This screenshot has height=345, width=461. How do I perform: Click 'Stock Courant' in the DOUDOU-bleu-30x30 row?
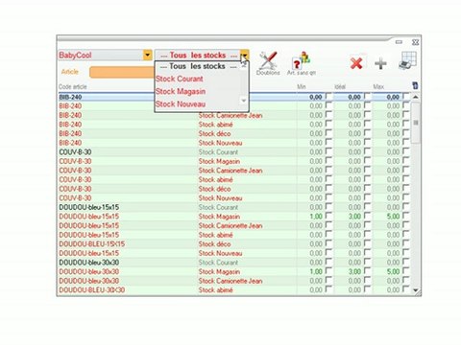pyautogui.click(x=218, y=263)
